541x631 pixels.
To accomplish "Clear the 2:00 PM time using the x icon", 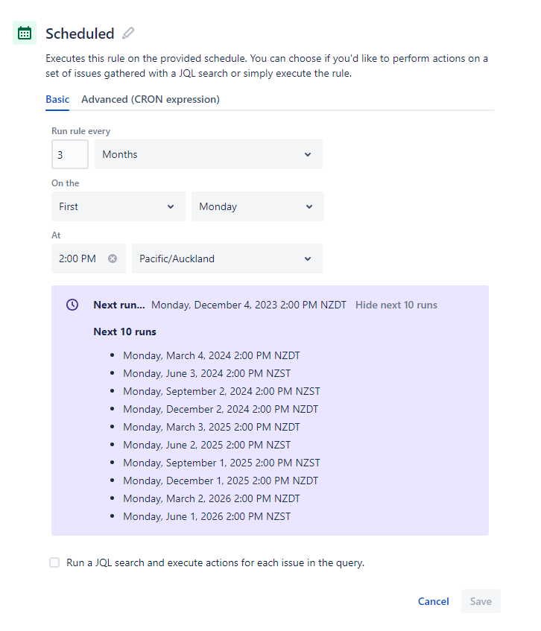I will 113,259.
